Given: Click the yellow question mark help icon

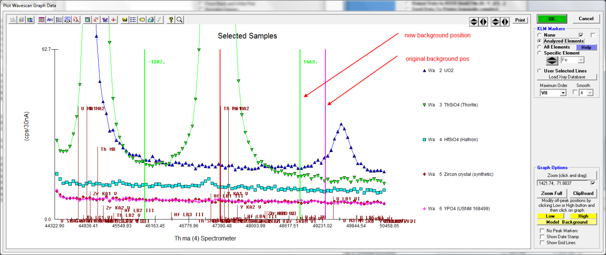Looking at the screenshot, I should [171, 20].
